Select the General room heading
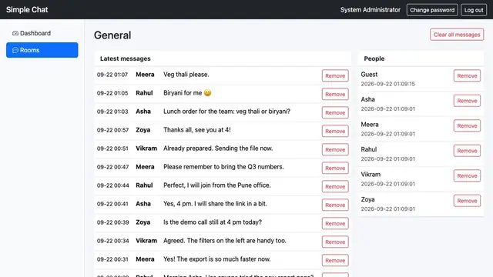 point(112,35)
